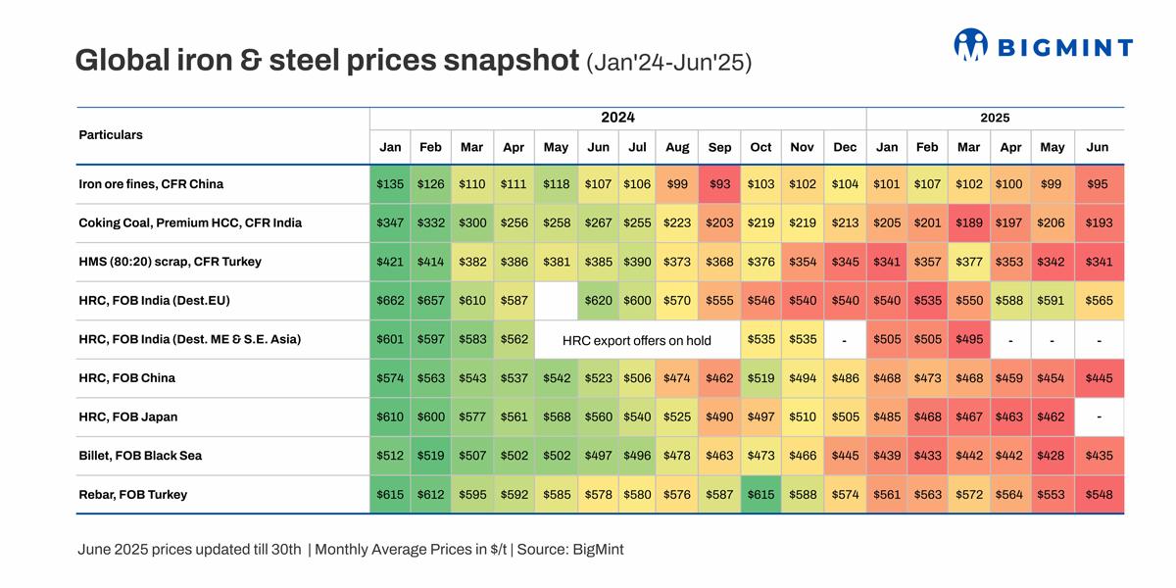Click the dark green $135 iron ore cell
The width and height of the screenshot is (1176, 588).
[390, 184]
